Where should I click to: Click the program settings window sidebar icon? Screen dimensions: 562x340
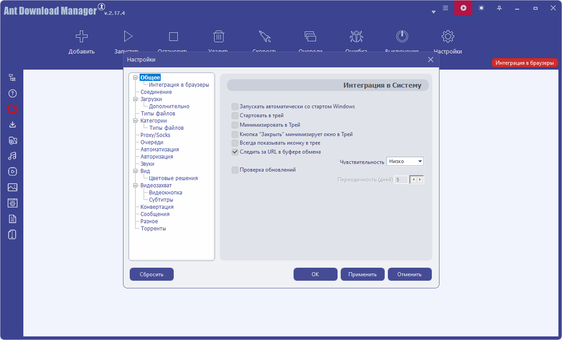[x=13, y=203]
